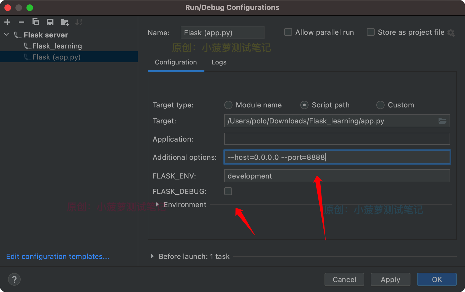
Task: Apply the configuration changes
Action: pyautogui.click(x=390, y=279)
